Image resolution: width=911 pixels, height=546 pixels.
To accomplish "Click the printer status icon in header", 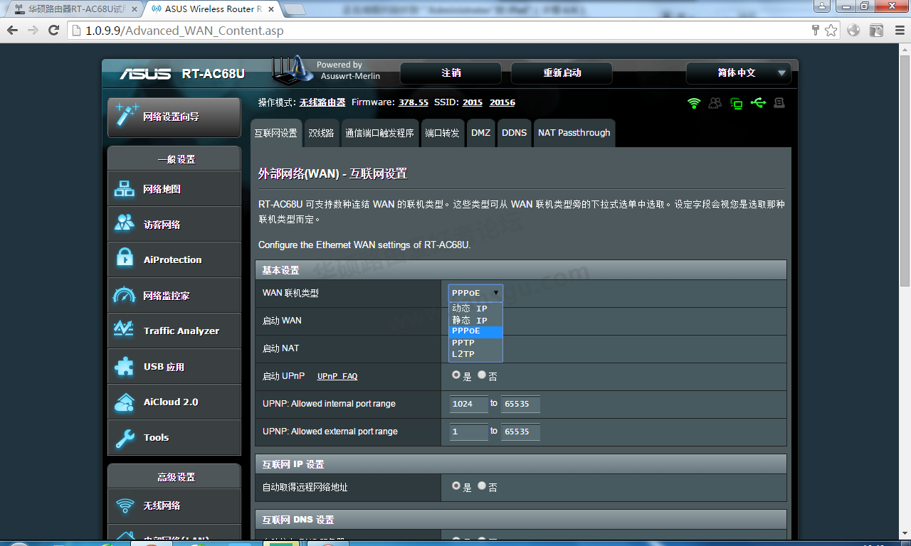I will (779, 103).
